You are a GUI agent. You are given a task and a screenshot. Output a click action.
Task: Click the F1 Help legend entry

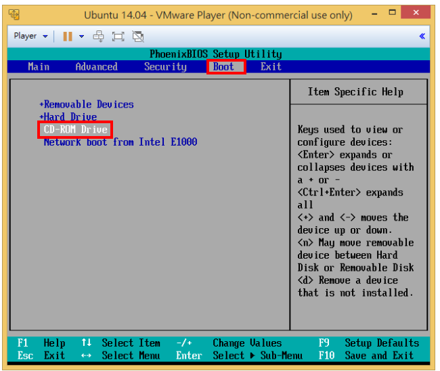point(41,343)
